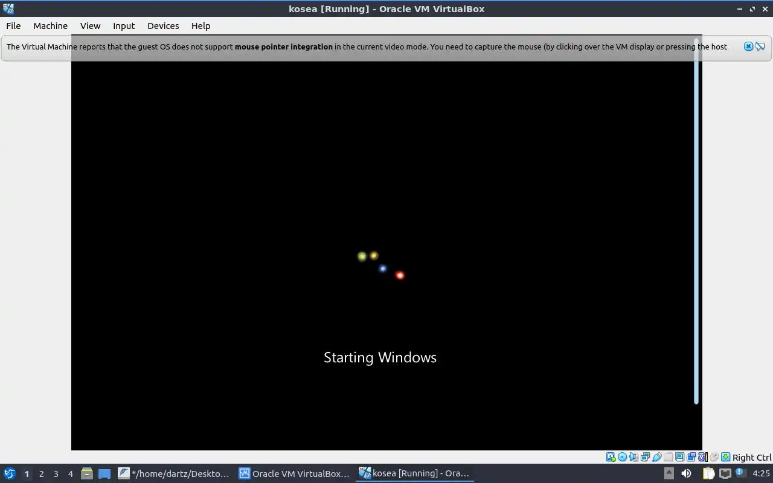The height and width of the screenshot is (483, 773).
Task: Open the clipboard manager tray icon
Action: click(708, 473)
